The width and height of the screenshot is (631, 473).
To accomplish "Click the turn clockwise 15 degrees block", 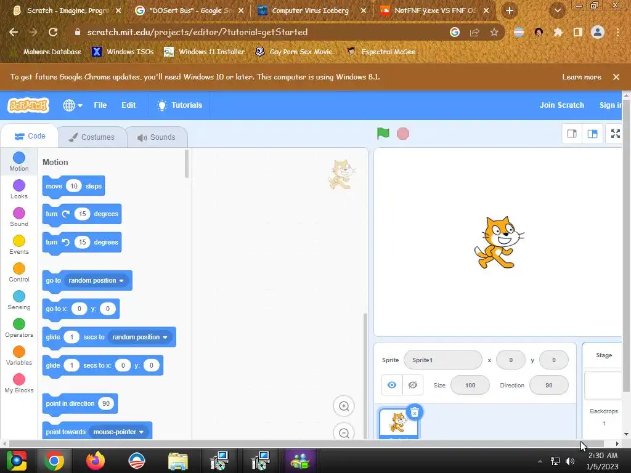I will click(82, 214).
